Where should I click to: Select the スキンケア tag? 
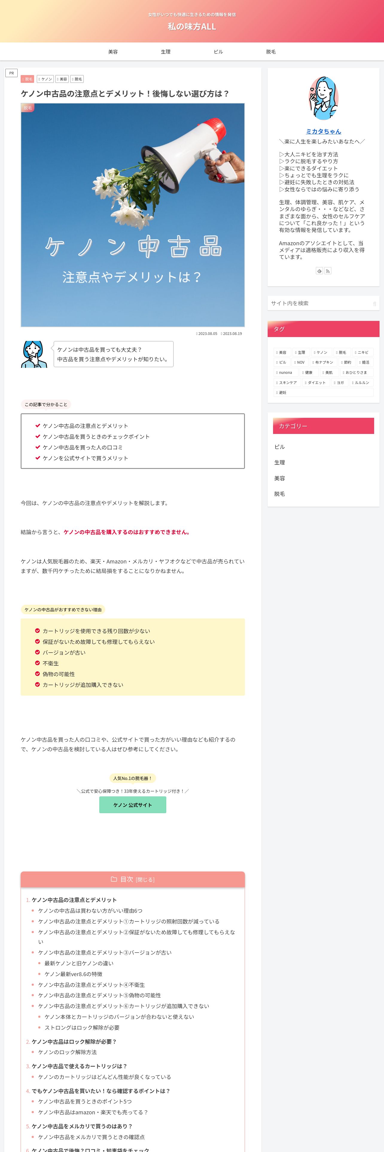287,383
